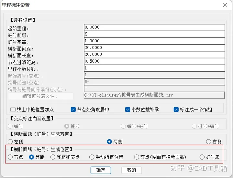Click the 取消 button
Image resolution: width=233 pixels, height=178 pixels.
[131, 170]
